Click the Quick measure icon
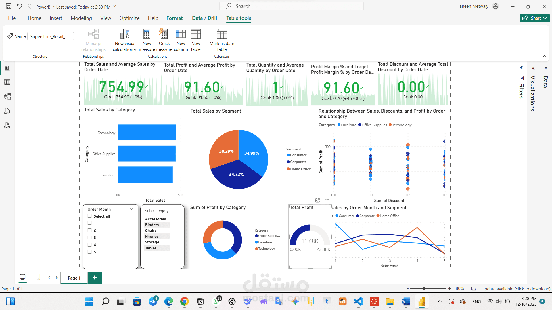Viewport: 552px width, 310px height. (x=164, y=34)
